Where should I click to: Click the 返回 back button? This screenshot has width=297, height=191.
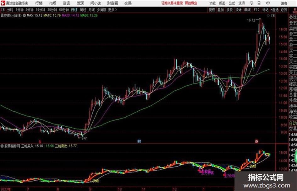click(x=283, y=10)
